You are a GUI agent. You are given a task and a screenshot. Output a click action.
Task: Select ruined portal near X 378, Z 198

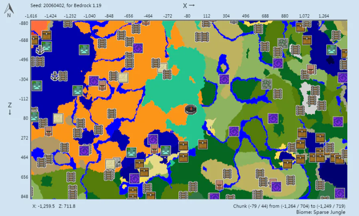coord(234,132)
